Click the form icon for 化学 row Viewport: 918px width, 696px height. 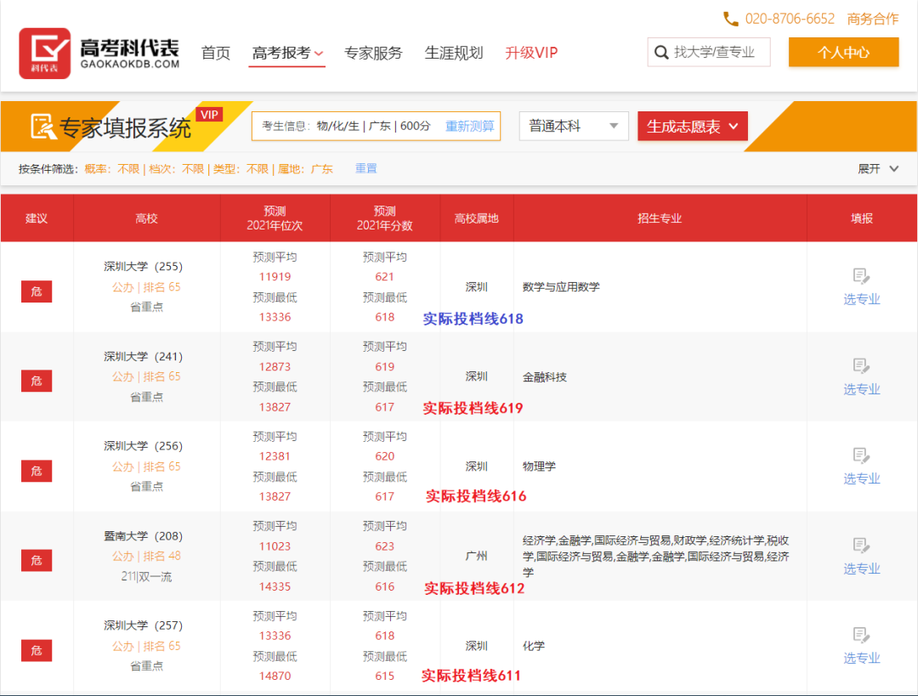tap(860, 635)
